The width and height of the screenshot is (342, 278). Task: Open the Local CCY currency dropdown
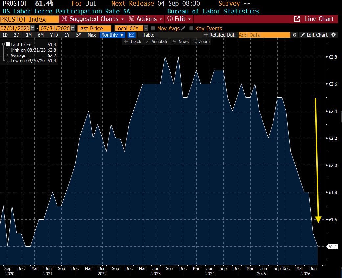146,28
